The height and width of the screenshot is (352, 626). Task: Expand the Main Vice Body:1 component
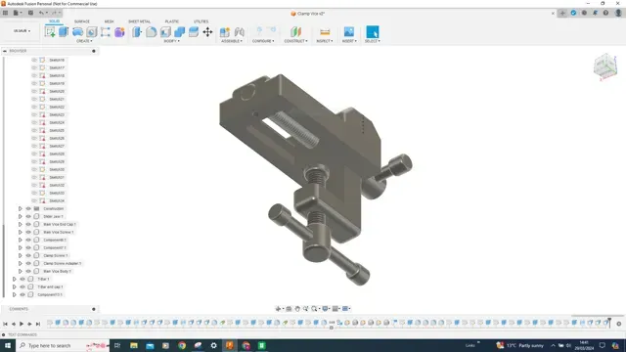[x=20, y=271]
